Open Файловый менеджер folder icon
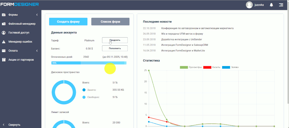Screen dimensions: 289x128 4,24
